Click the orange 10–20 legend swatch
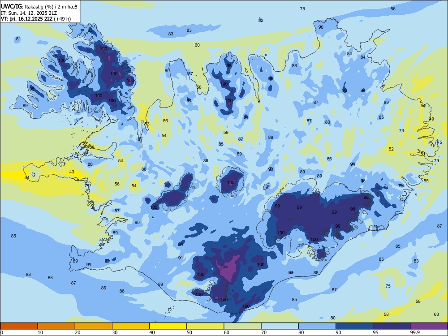Screen dimensions: 448x336 click(56, 326)
